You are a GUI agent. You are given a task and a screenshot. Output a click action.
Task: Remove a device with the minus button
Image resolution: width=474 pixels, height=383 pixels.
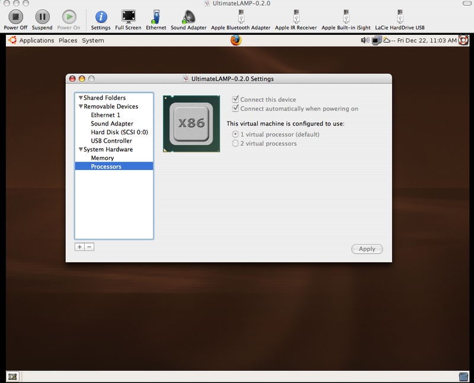[x=89, y=247]
